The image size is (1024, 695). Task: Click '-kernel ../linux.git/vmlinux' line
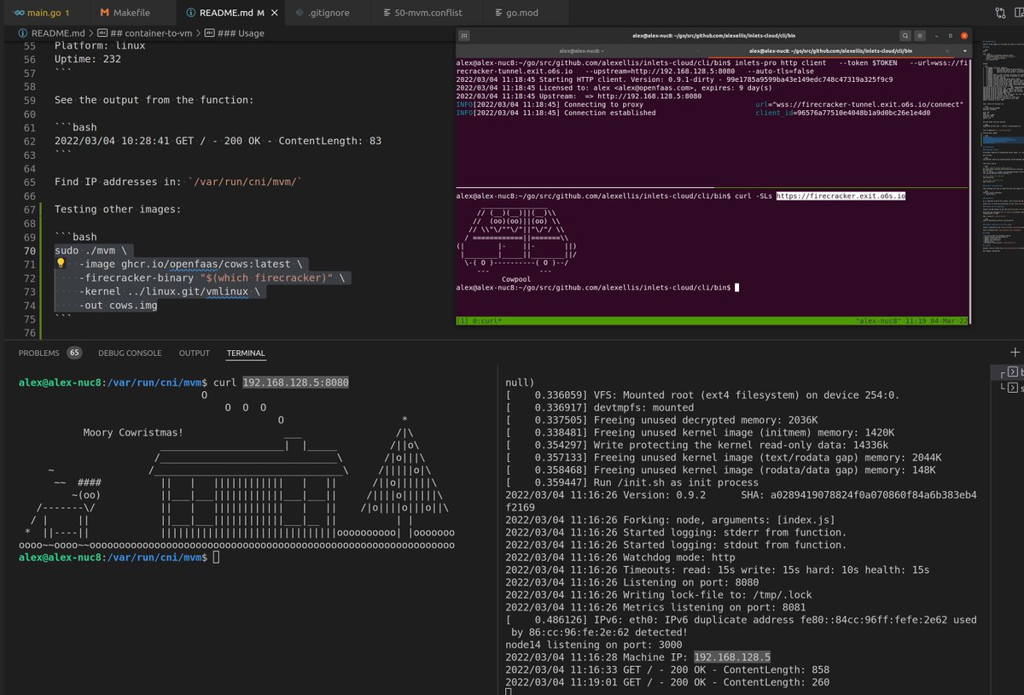point(171,291)
